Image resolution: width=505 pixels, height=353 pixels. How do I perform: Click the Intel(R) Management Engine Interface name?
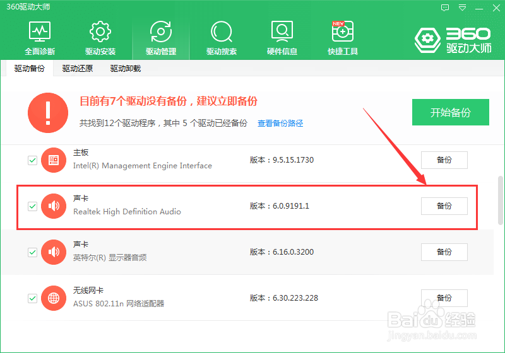click(x=143, y=166)
